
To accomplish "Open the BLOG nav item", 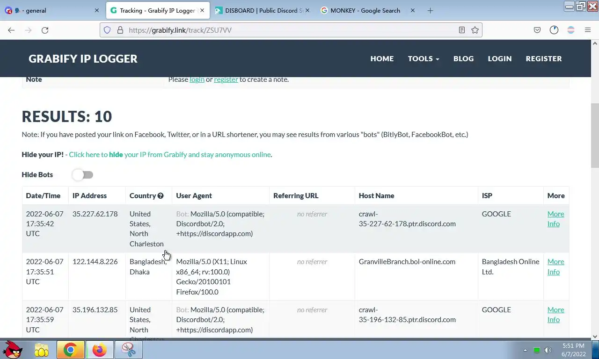I will 463,58.
